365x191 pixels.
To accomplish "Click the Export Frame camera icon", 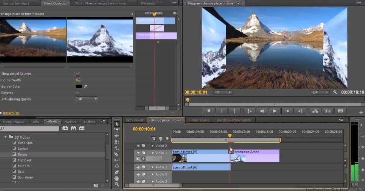I will coord(340,111).
